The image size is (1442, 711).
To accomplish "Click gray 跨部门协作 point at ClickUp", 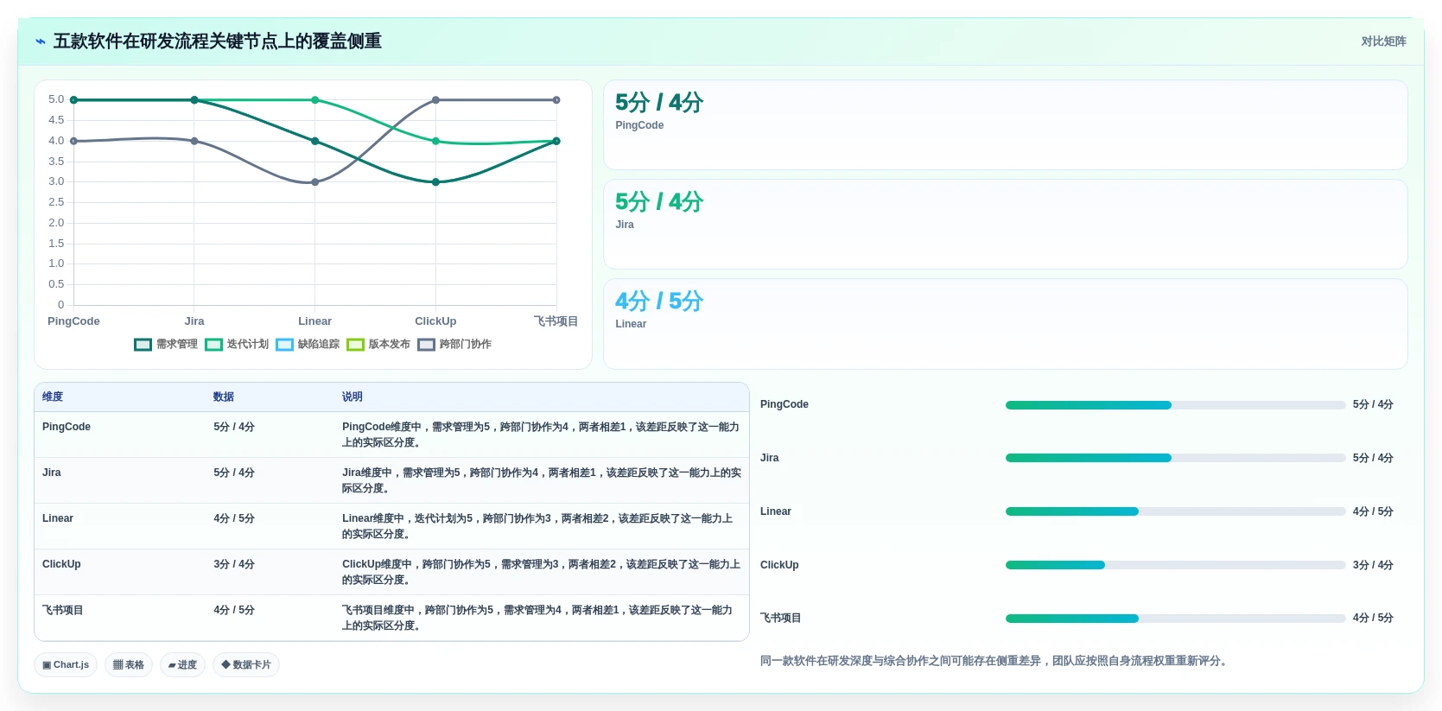I will pos(435,100).
